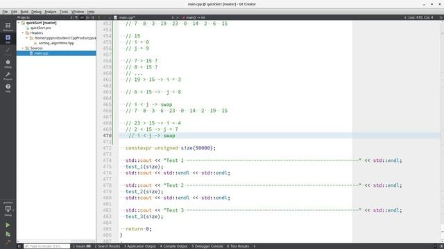
Task: Synchronize with editor link icon
Action: (82, 17)
